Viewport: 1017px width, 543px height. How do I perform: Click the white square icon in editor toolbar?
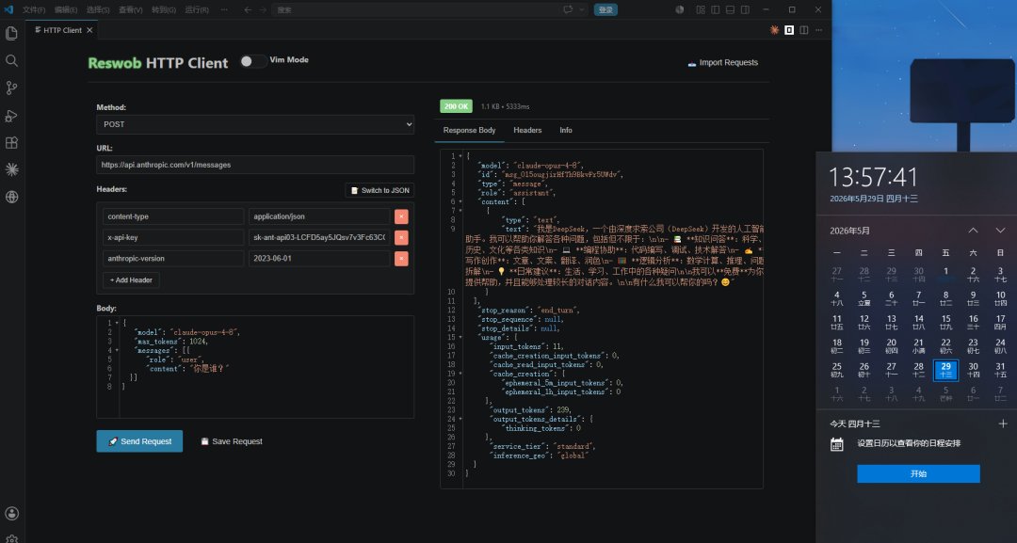point(789,30)
